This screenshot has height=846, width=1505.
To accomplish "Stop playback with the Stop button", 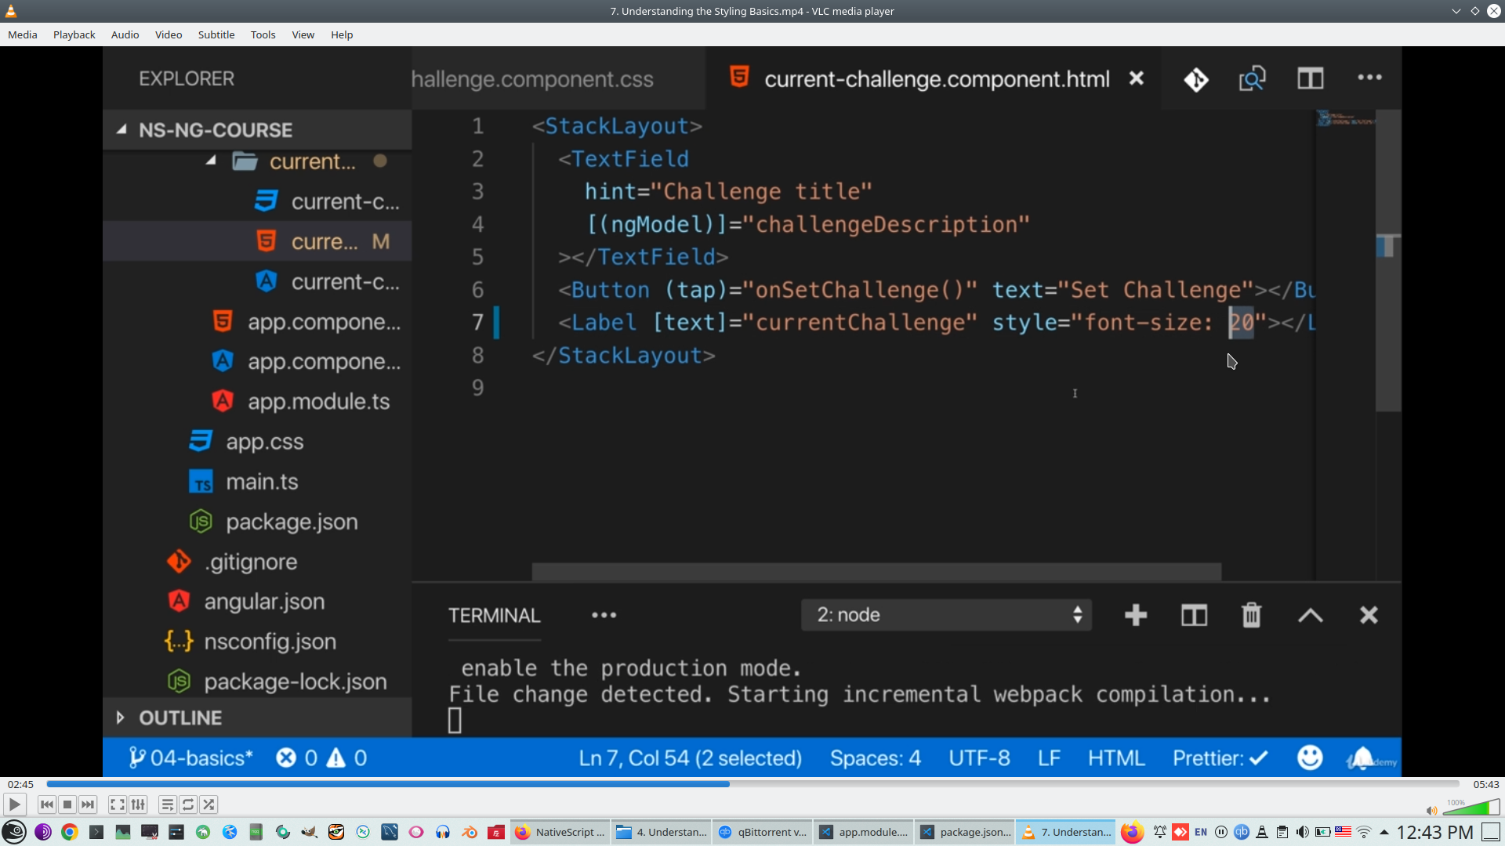I will point(67,804).
